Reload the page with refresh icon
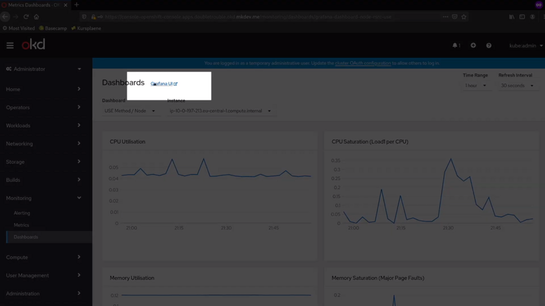545x306 pixels. (26, 16)
